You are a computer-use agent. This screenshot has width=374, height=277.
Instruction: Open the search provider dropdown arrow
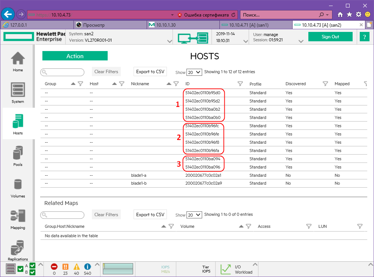pos(327,15)
